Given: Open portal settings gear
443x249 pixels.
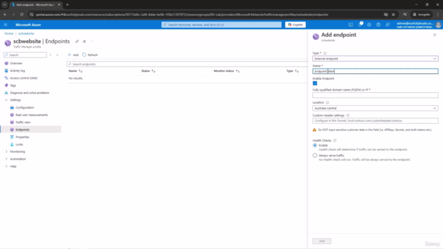Looking at the screenshot, I should tap(369, 25).
